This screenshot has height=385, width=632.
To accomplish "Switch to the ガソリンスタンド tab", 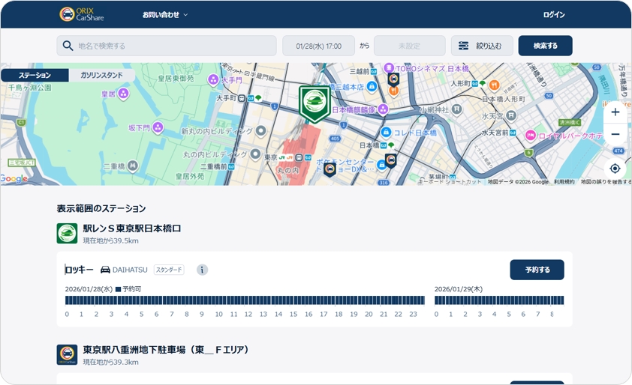I will pyautogui.click(x=101, y=75).
